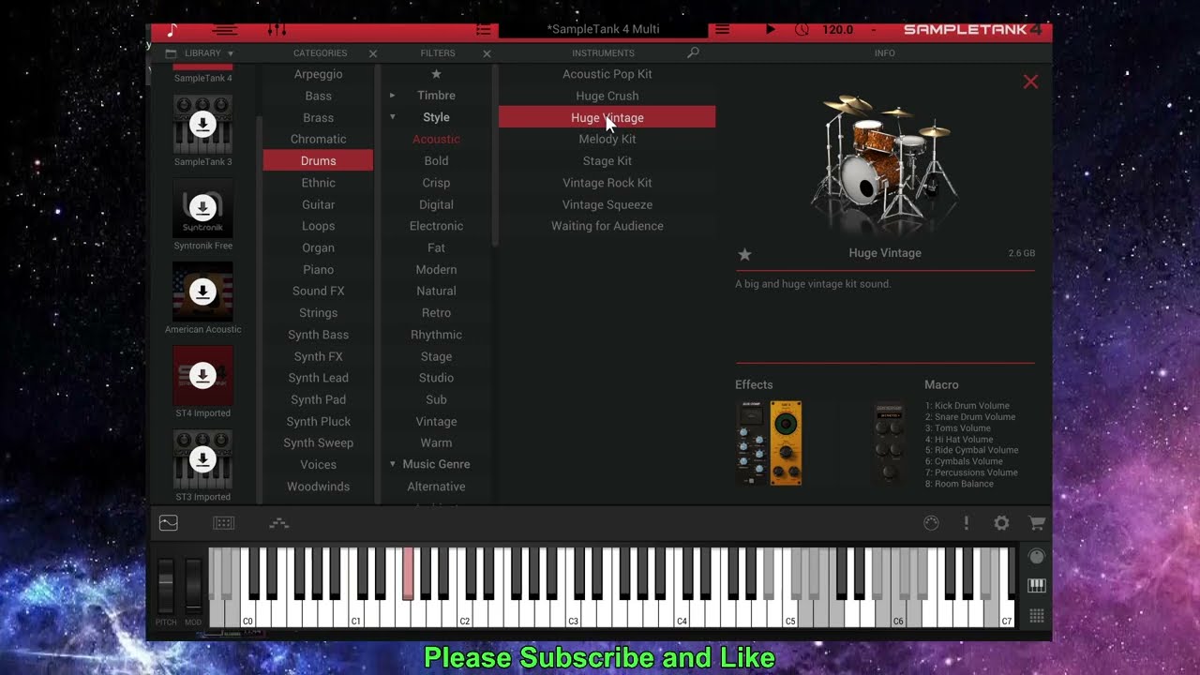The image size is (1200, 675).
Task: Close the Filters column with its X
Action: (487, 53)
